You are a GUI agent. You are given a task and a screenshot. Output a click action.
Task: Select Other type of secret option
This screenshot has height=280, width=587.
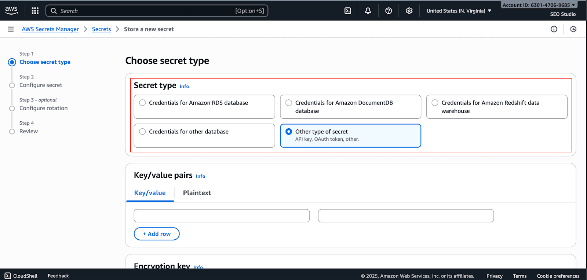pos(350,136)
